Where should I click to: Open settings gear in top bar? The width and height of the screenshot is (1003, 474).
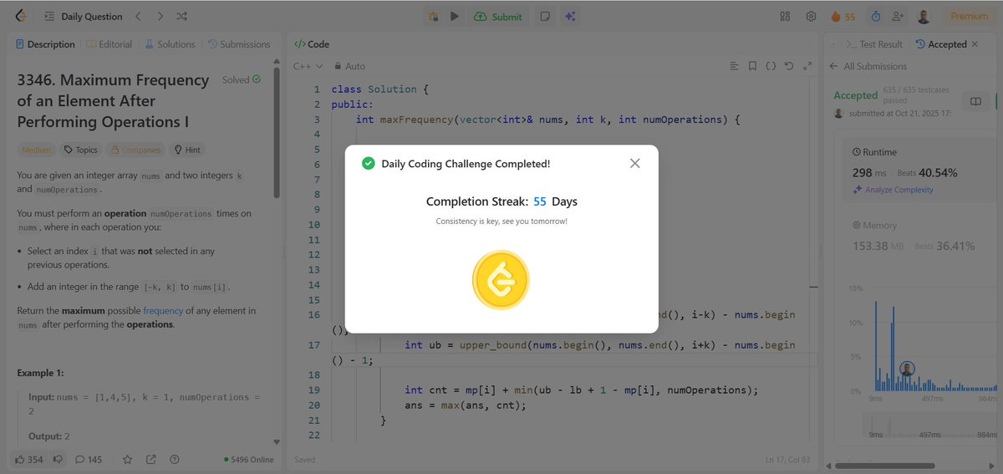(x=811, y=16)
